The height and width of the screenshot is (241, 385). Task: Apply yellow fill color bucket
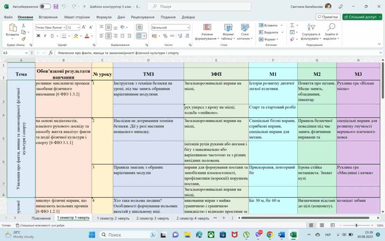(x=76, y=36)
